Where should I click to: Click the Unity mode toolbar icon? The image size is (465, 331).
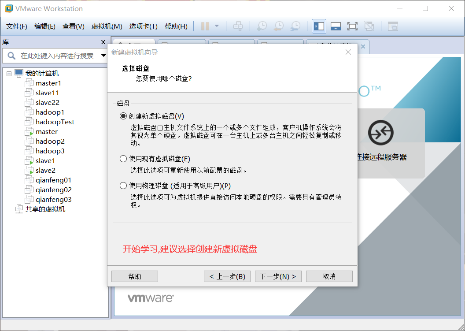pyautogui.click(x=369, y=26)
